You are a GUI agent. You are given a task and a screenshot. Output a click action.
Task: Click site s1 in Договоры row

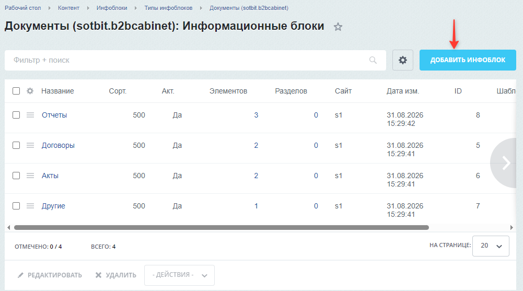point(339,145)
